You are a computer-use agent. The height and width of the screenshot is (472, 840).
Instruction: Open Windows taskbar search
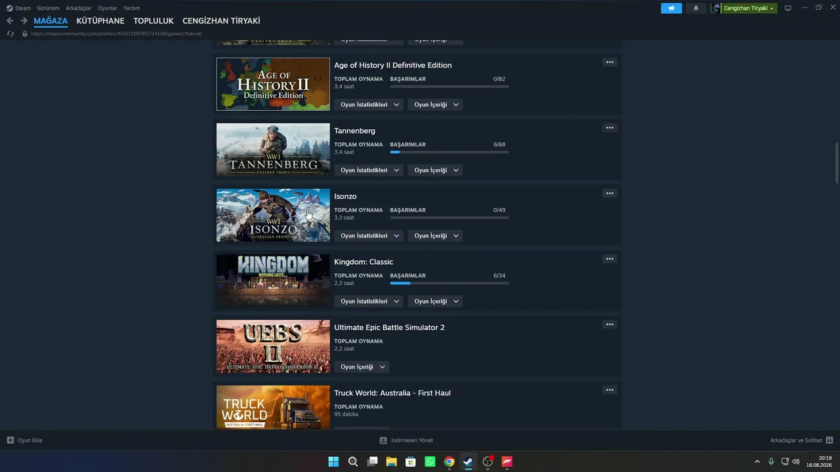(353, 462)
